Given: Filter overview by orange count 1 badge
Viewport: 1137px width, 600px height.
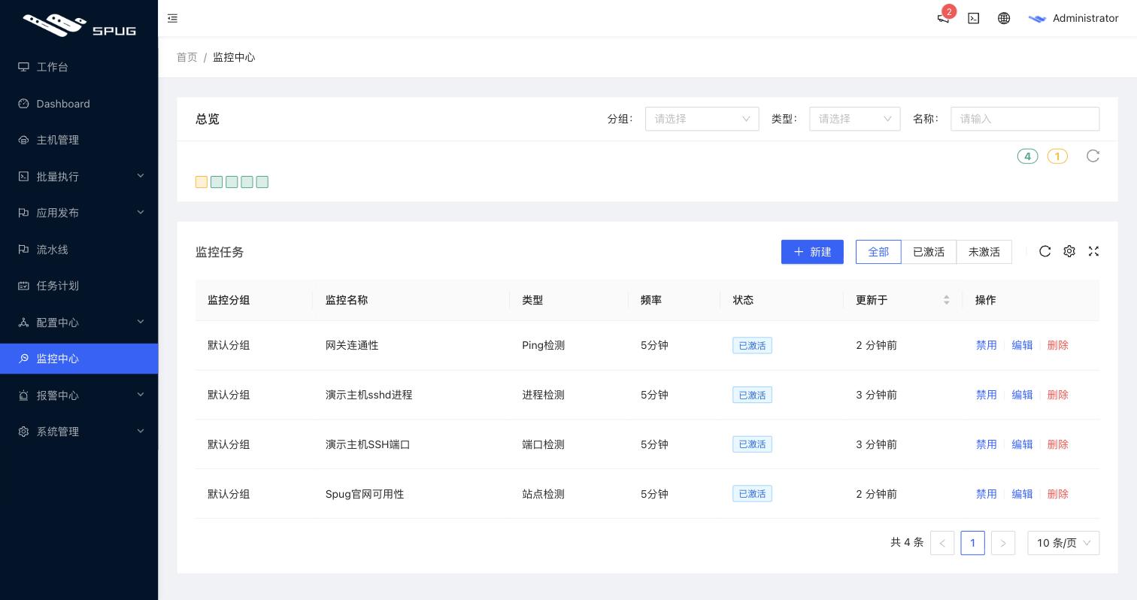Looking at the screenshot, I should 1057,156.
